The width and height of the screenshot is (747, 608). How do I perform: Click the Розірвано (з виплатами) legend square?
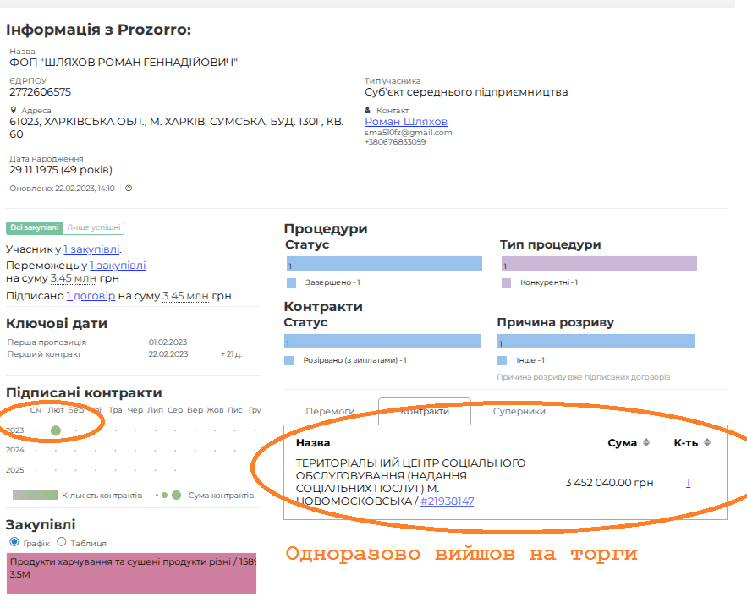click(292, 360)
